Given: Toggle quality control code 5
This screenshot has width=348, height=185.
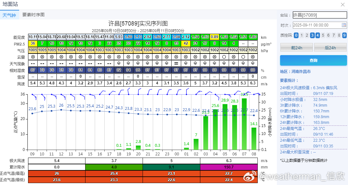Looking at the screenshot, I should tap(323, 35).
